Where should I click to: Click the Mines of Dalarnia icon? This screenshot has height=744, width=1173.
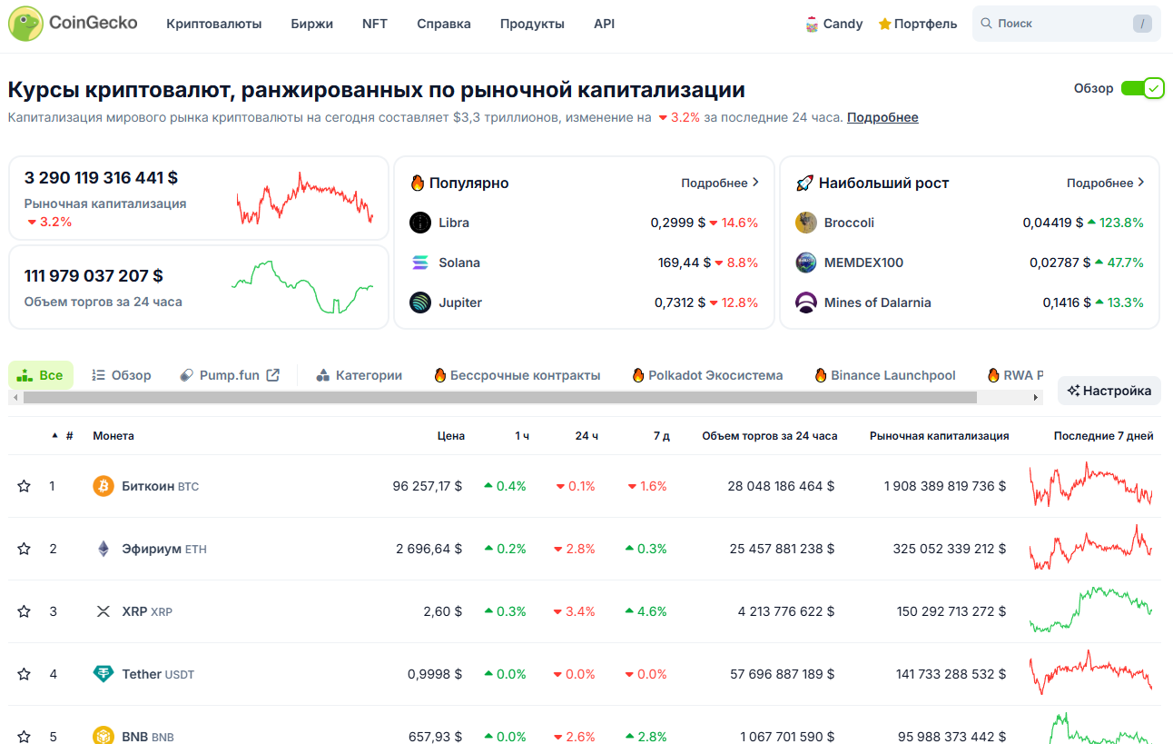tap(806, 303)
